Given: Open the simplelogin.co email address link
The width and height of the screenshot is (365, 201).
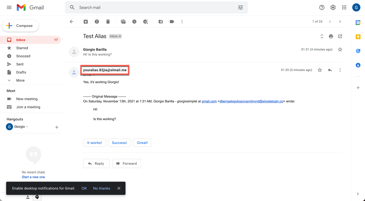Looking at the screenshot, I should 251,101.
